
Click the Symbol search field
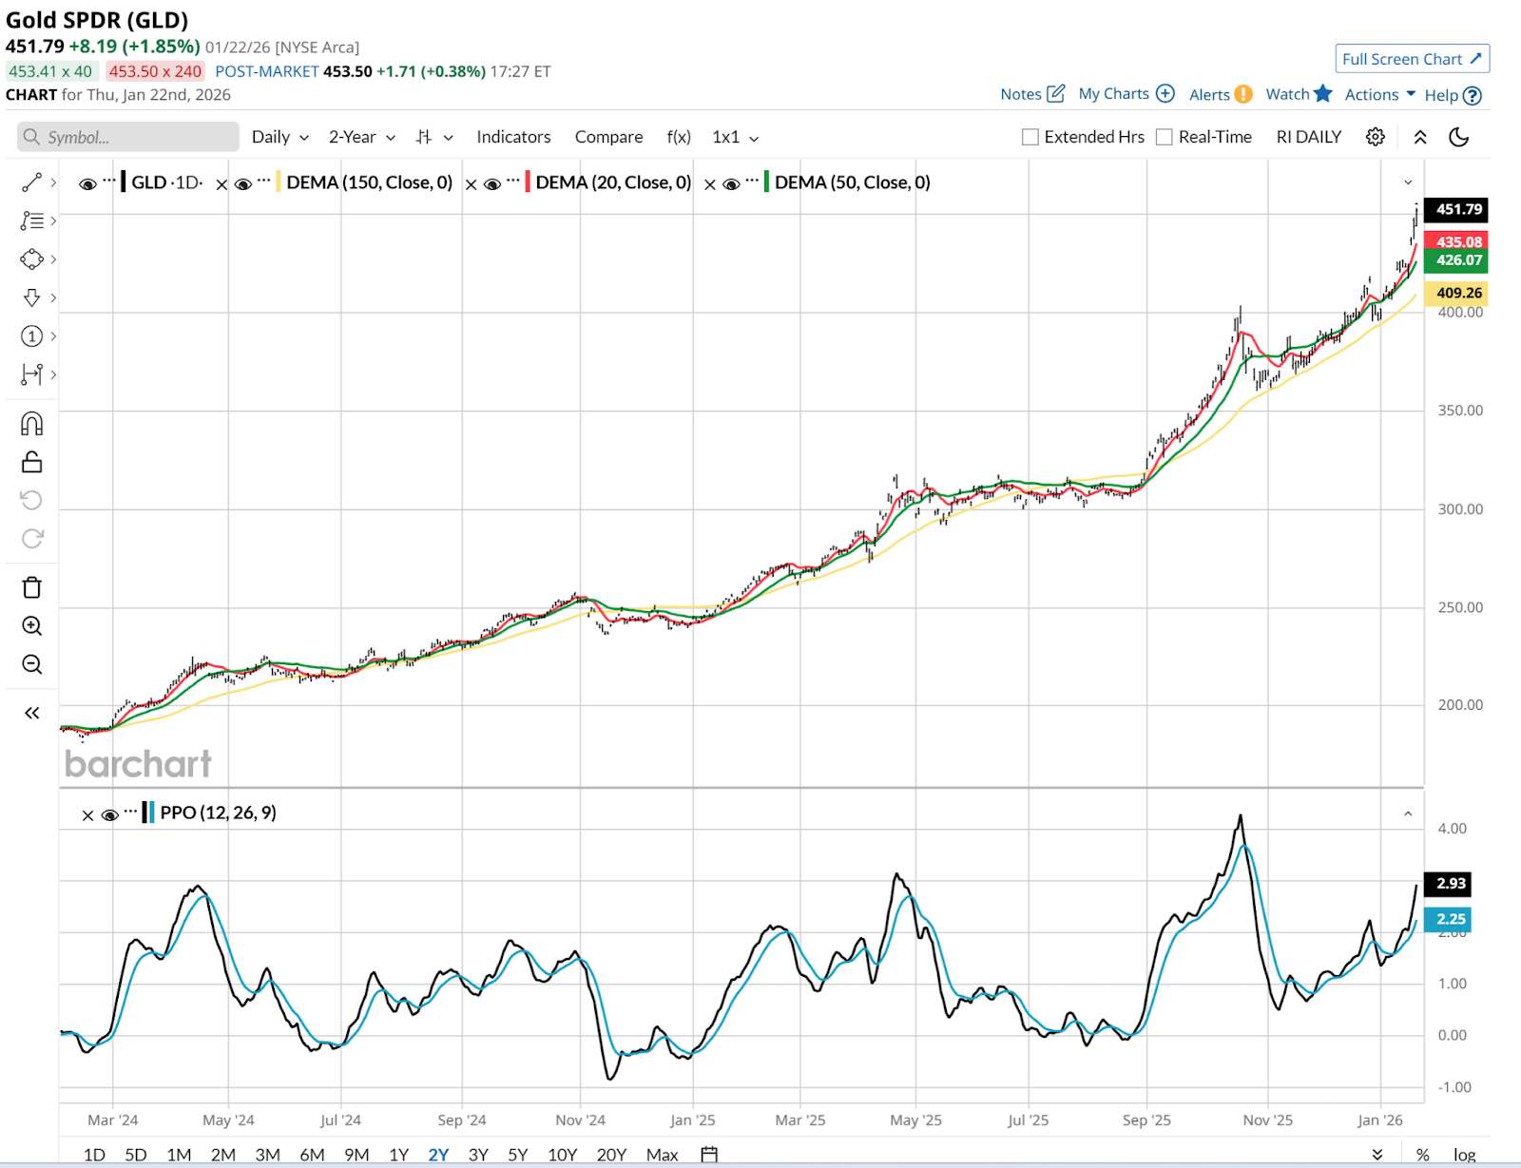pos(128,137)
